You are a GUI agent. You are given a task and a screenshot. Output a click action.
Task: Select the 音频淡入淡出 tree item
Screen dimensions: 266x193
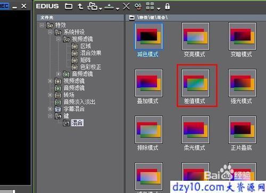tap(79, 102)
